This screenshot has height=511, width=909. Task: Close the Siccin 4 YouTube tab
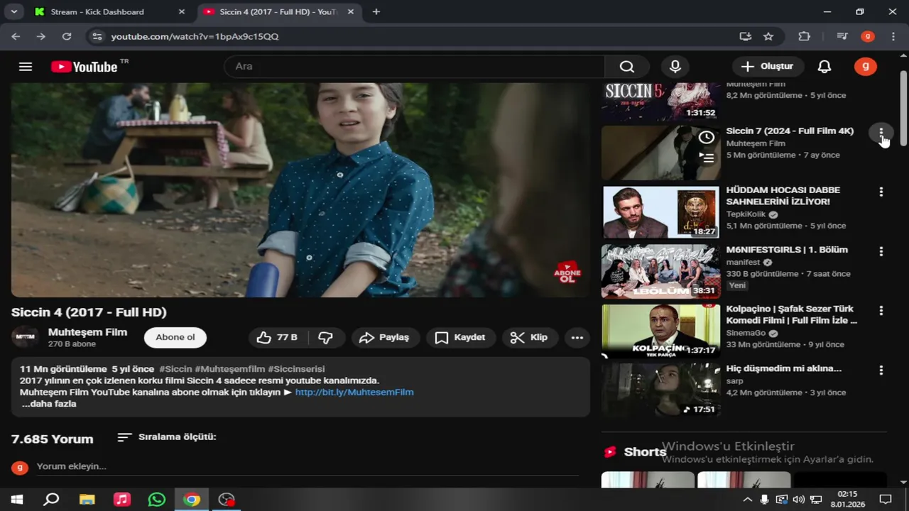351,11
